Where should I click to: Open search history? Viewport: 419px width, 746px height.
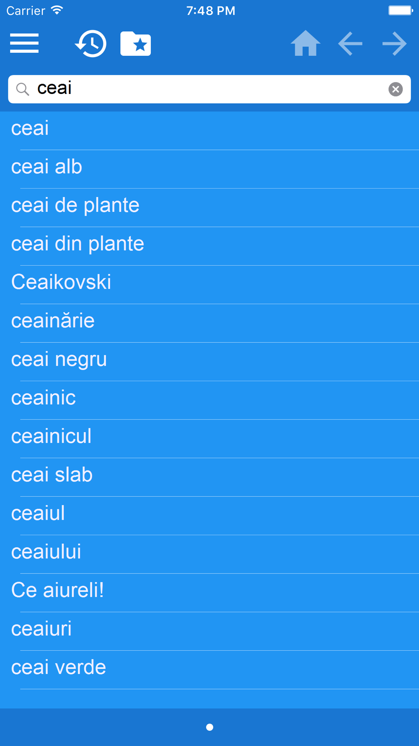(x=91, y=44)
